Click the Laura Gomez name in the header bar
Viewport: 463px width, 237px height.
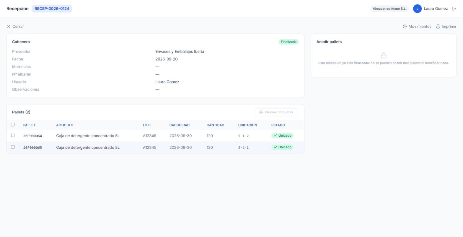436,9
